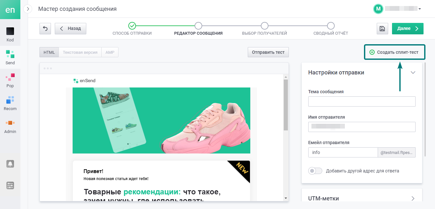Open the Send module in sidebar
Viewport: 435px width, 209px height.
tap(10, 58)
